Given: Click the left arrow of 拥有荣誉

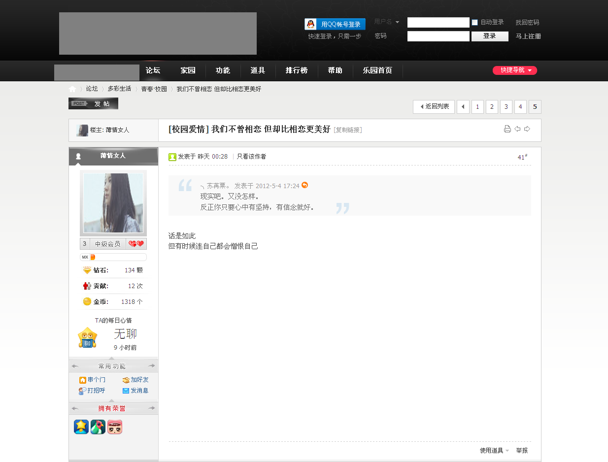Looking at the screenshot, I should [x=75, y=408].
